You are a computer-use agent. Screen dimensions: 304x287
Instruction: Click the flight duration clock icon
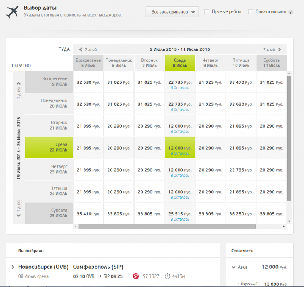tap(167, 276)
